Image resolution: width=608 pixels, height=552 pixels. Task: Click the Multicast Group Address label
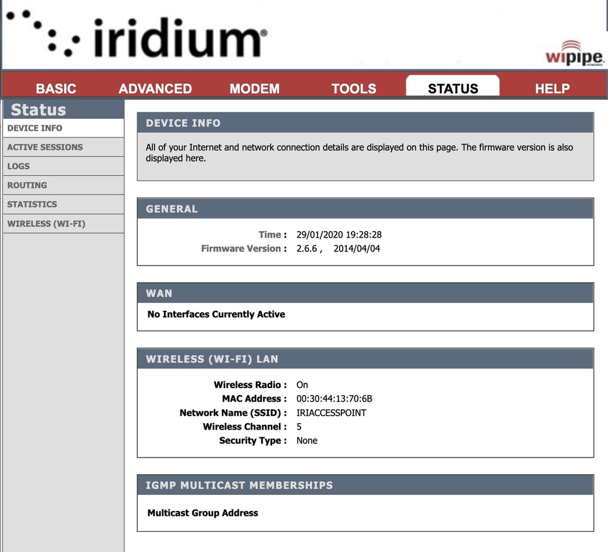pyautogui.click(x=202, y=513)
